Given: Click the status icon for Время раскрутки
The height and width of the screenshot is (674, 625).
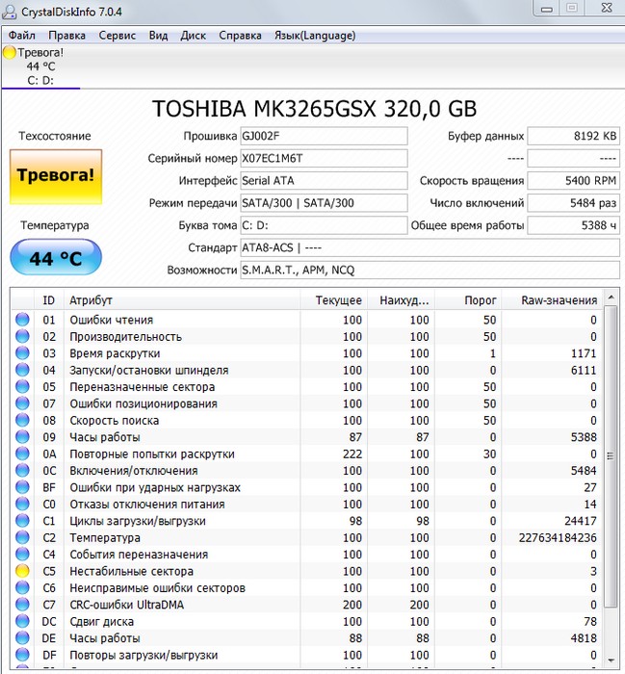Looking at the screenshot, I should (x=21, y=353).
